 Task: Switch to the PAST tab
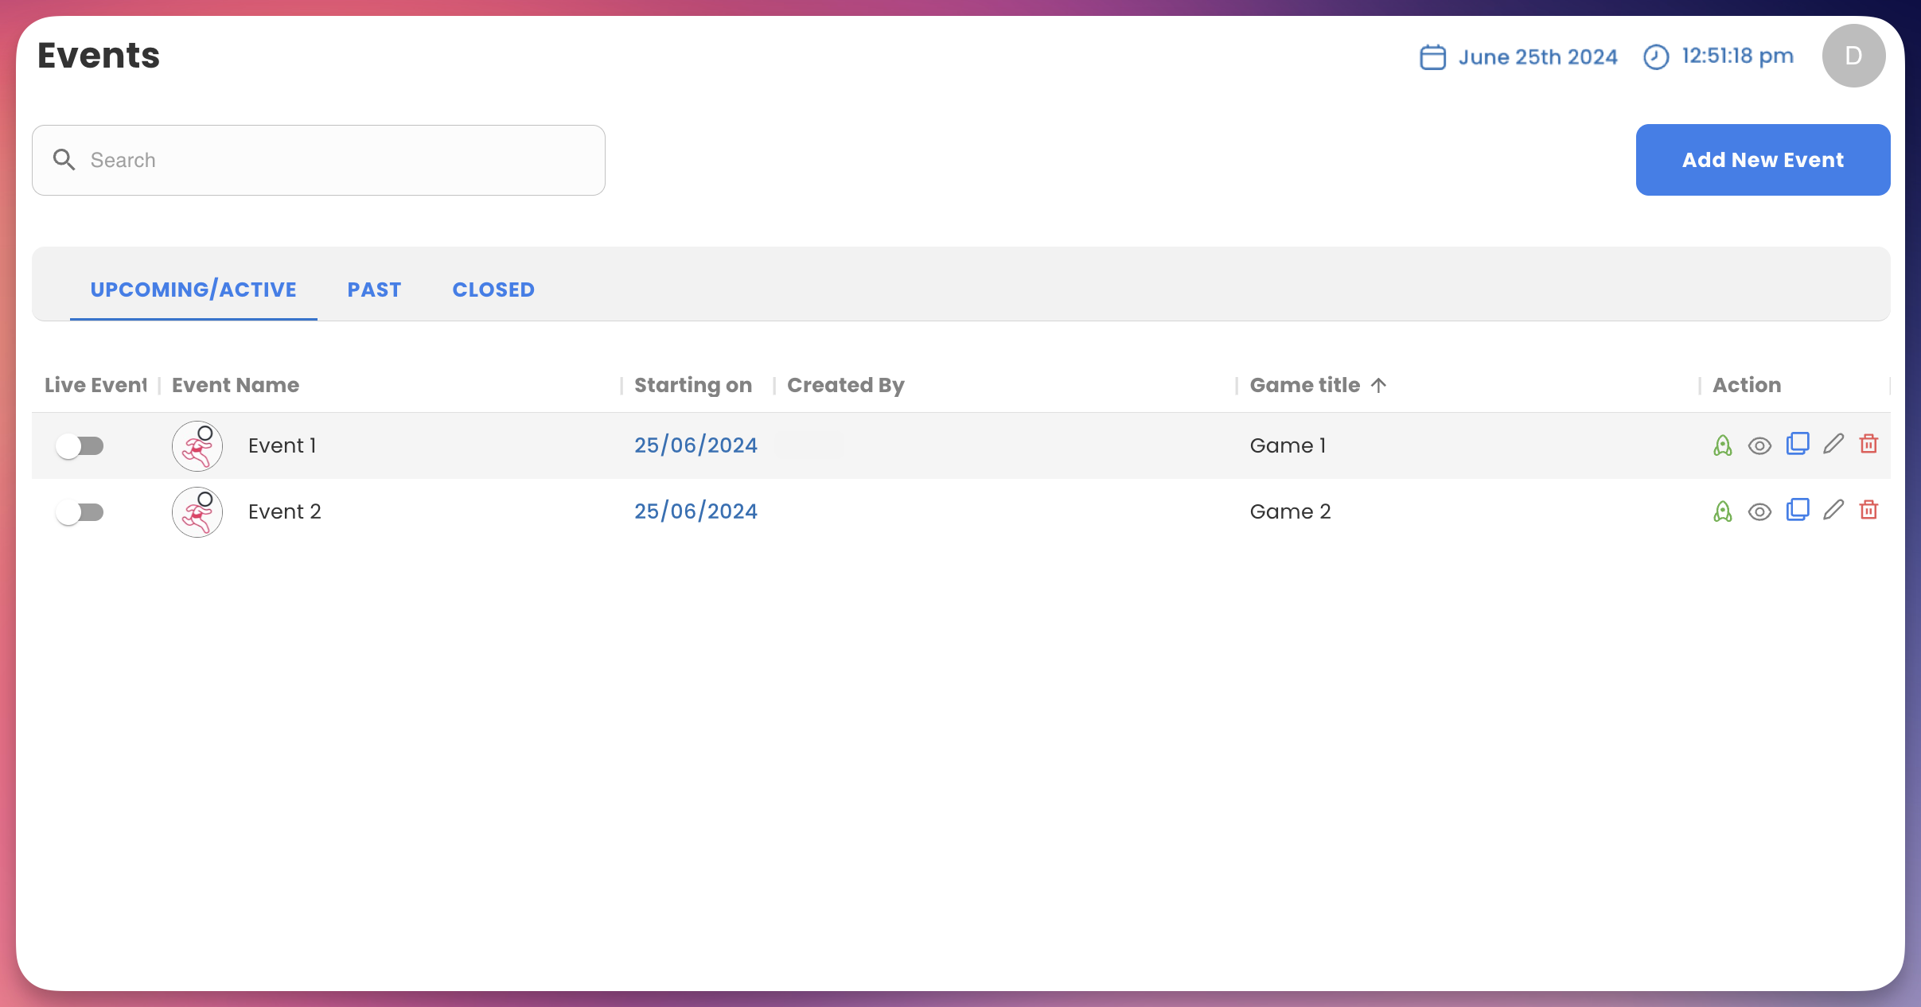(374, 290)
